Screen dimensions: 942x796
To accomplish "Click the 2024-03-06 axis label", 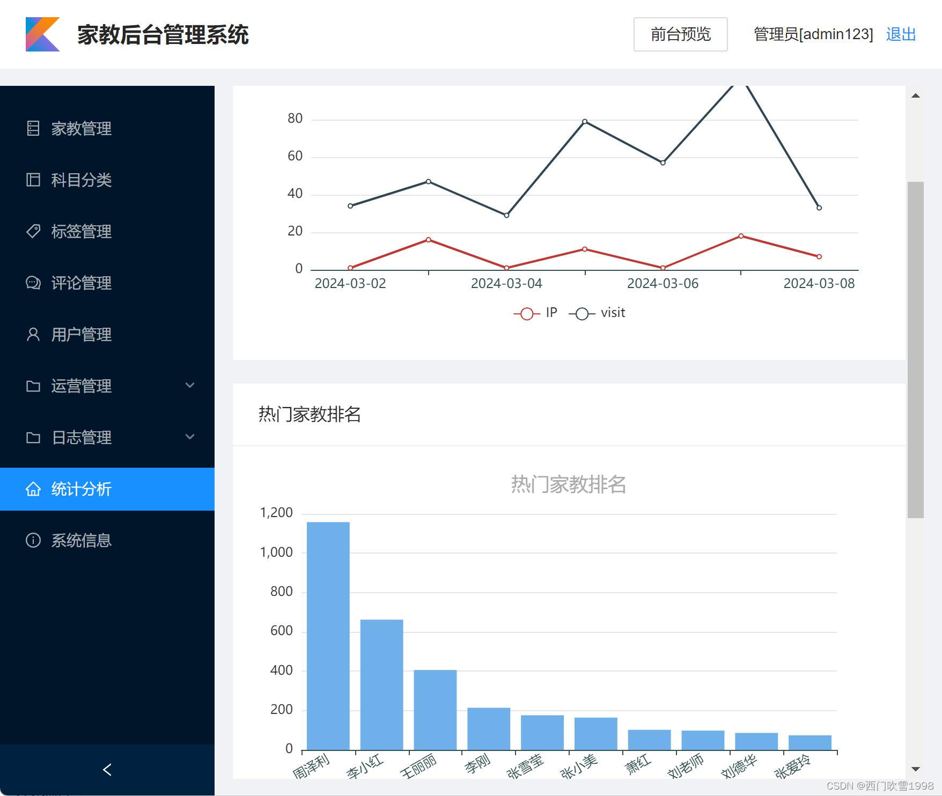I will [x=663, y=284].
